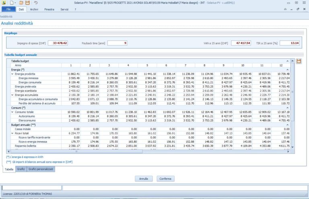Select the Energia immessa row label
This screenshot has width=309, height=199.
29,78
